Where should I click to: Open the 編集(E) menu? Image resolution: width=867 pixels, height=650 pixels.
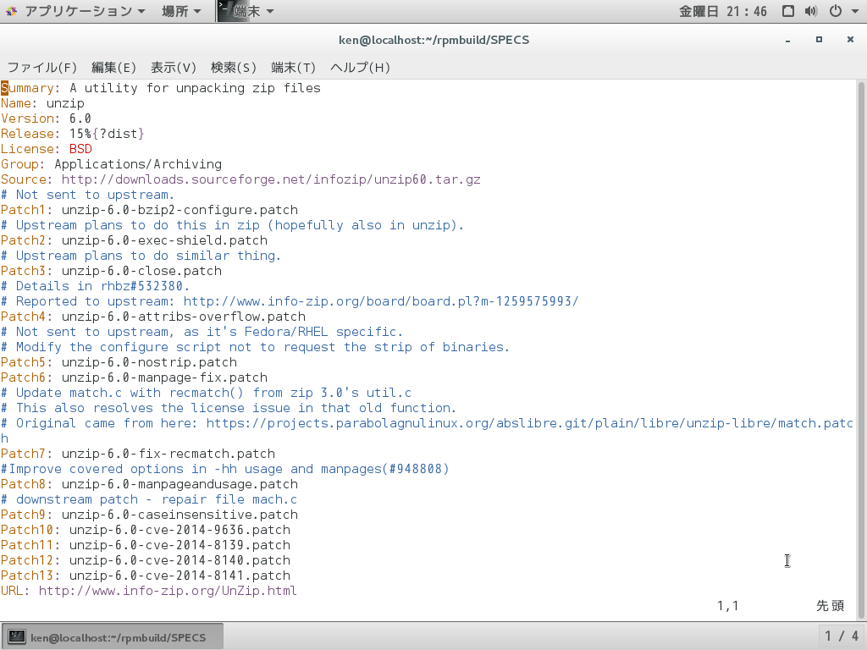point(113,68)
